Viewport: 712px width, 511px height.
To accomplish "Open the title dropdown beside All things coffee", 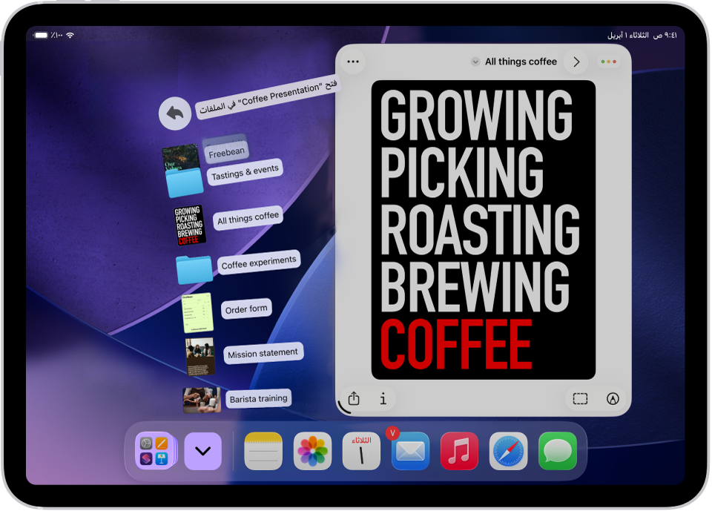I will click(475, 62).
